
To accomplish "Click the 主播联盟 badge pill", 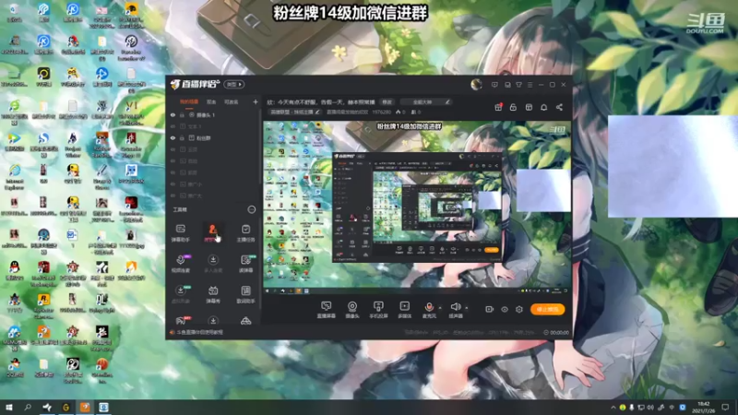I will (294, 112).
